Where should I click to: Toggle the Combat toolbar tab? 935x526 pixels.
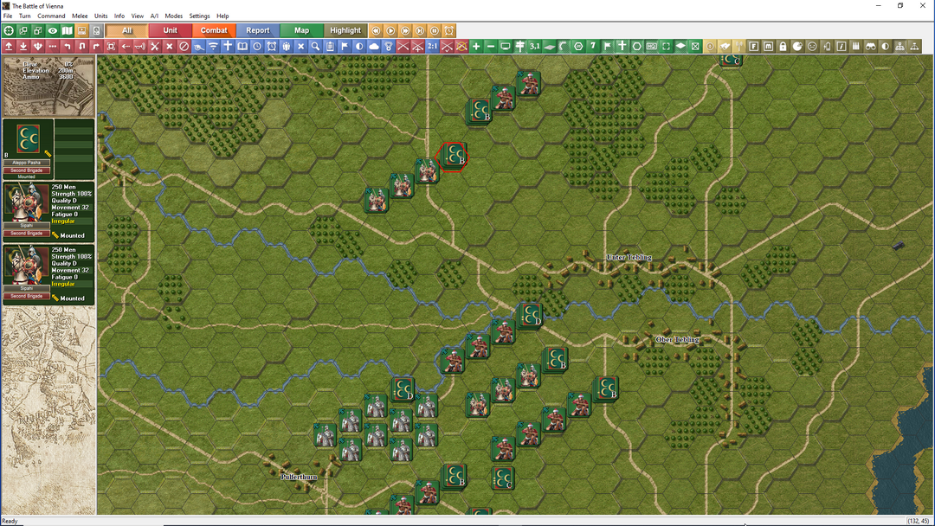[x=214, y=30]
